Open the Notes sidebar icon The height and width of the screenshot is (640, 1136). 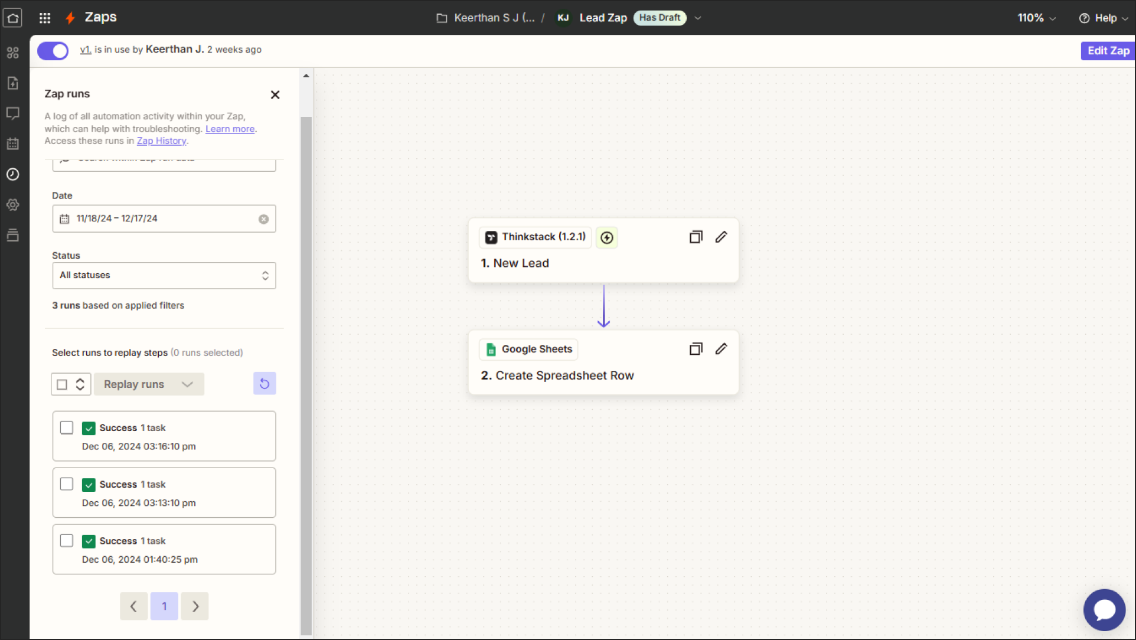coord(12,83)
